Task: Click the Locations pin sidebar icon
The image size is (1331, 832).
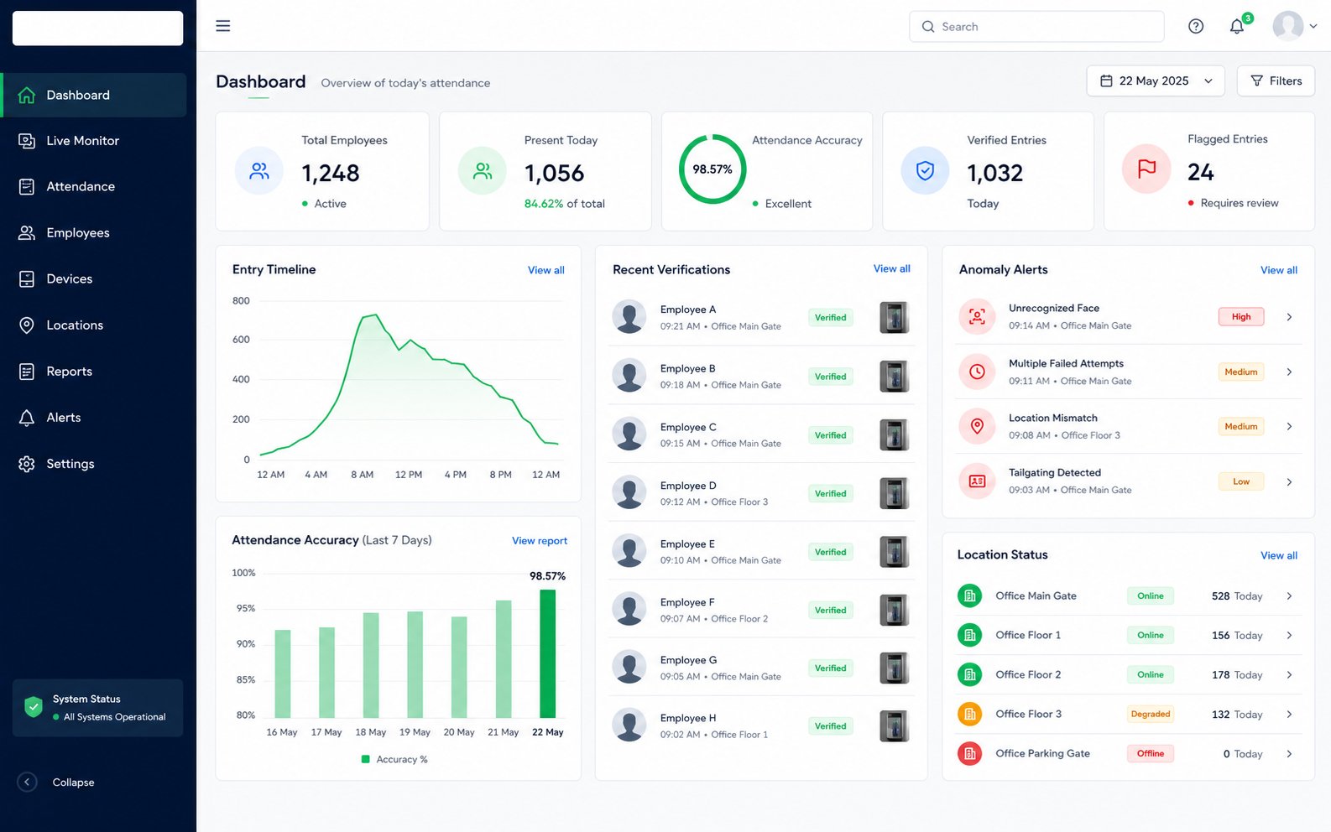Action: click(x=27, y=325)
